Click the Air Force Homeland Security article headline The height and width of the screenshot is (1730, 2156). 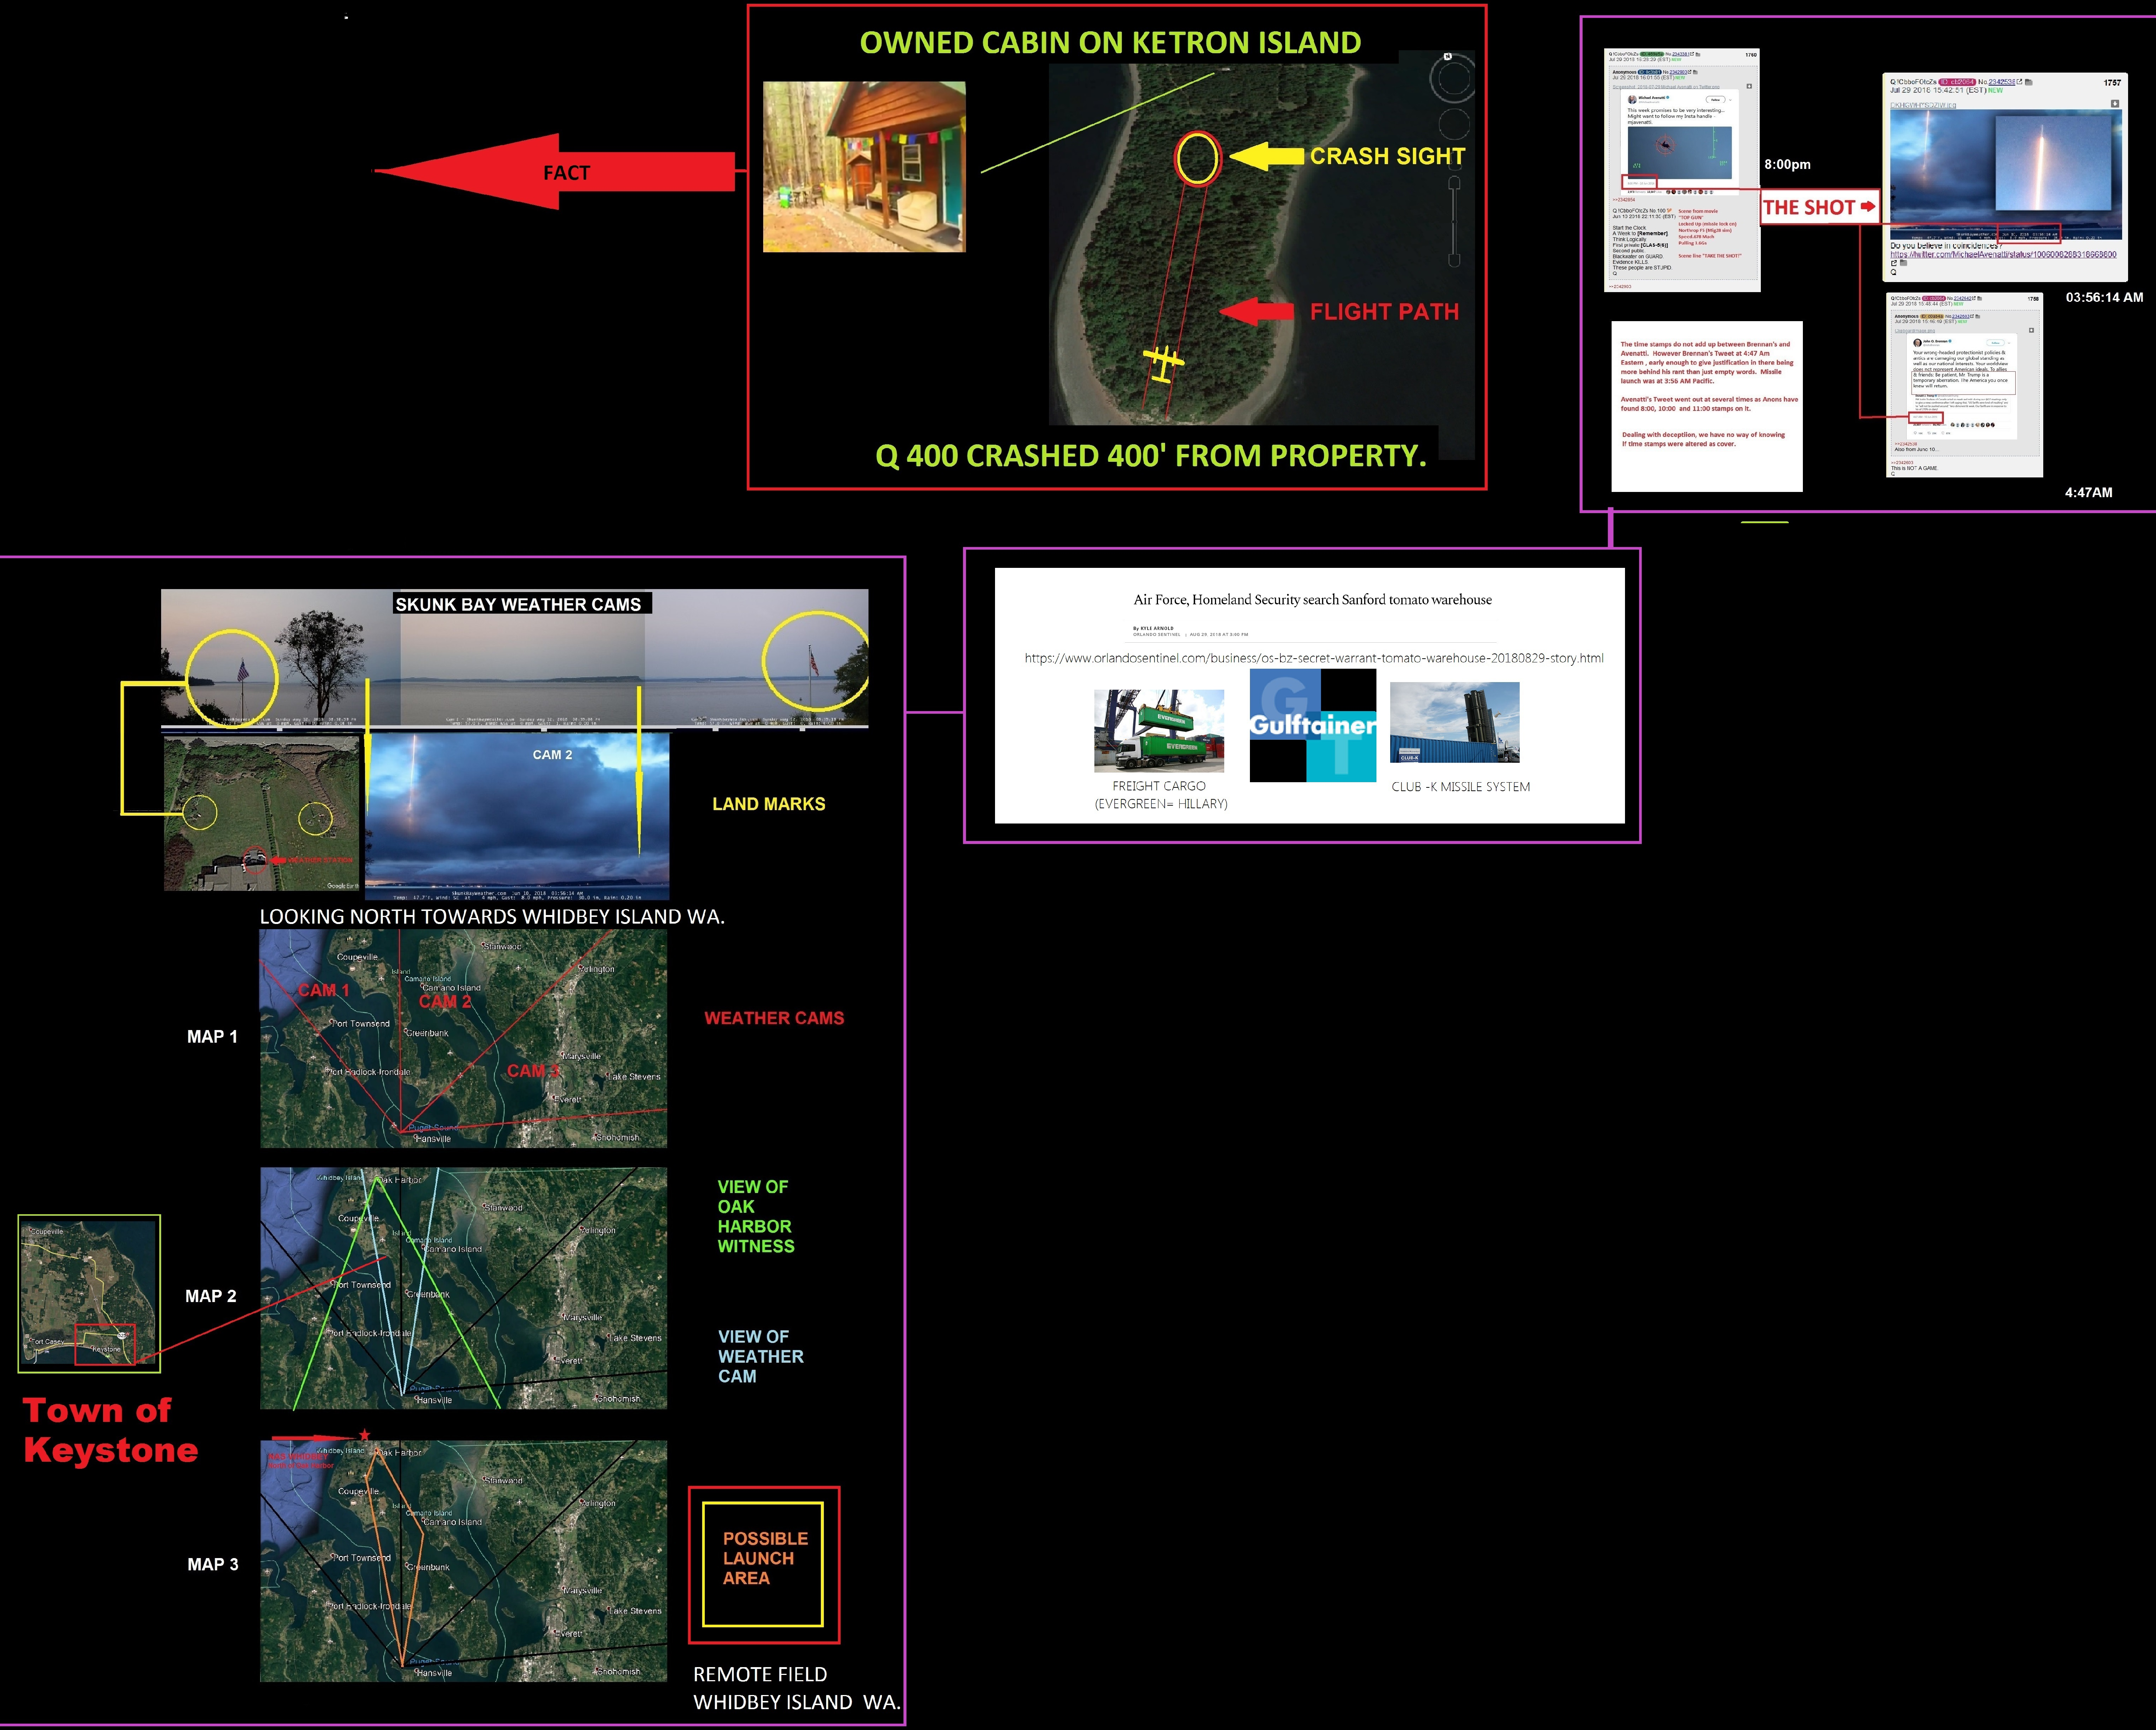coord(1312,600)
